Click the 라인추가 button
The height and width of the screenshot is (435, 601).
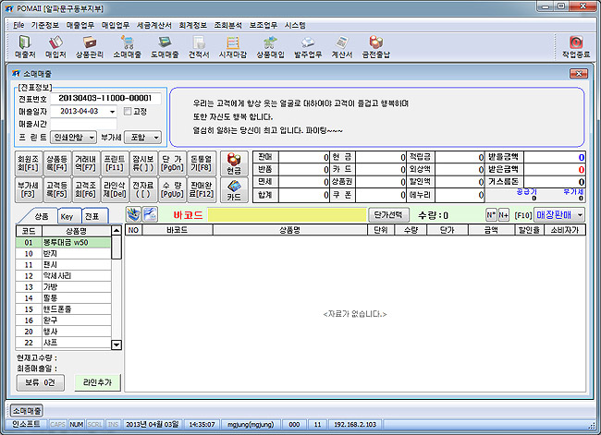pos(97,382)
